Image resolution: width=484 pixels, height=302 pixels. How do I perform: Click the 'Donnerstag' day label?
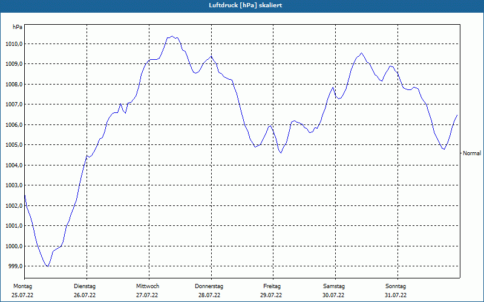209,286
